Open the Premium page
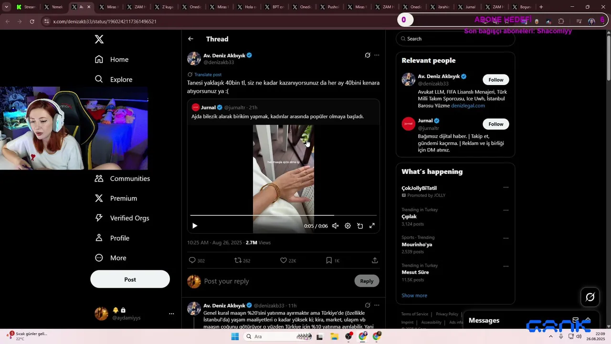 [116, 198]
